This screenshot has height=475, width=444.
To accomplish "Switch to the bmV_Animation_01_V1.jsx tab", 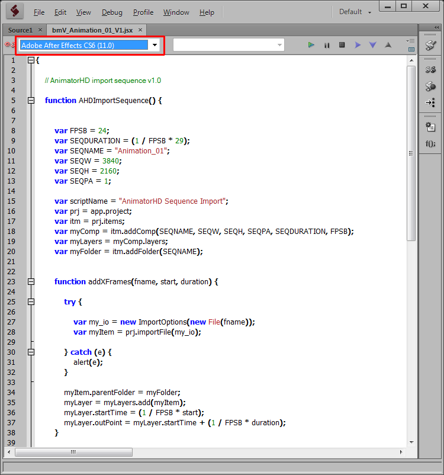I will click(92, 30).
